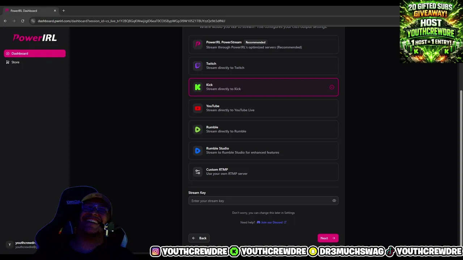Choose Twitch as the streaming destination
This screenshot has height=260, width=463.
click(263, 66)
